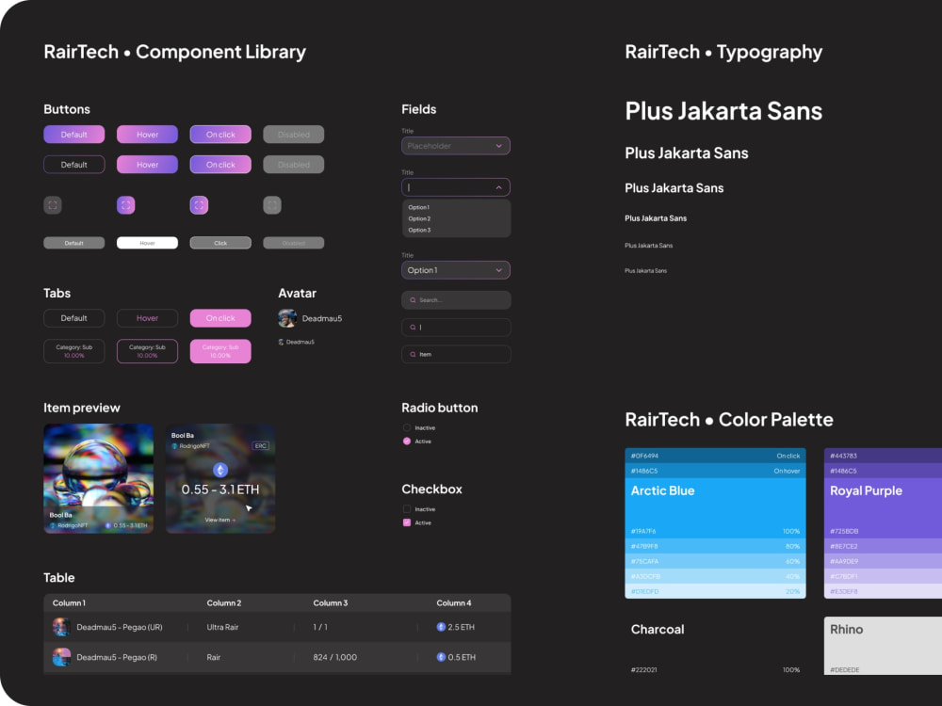Follow the 'View item' link on the card
Viewport: 942px width, 706px height.
(219, 520)
